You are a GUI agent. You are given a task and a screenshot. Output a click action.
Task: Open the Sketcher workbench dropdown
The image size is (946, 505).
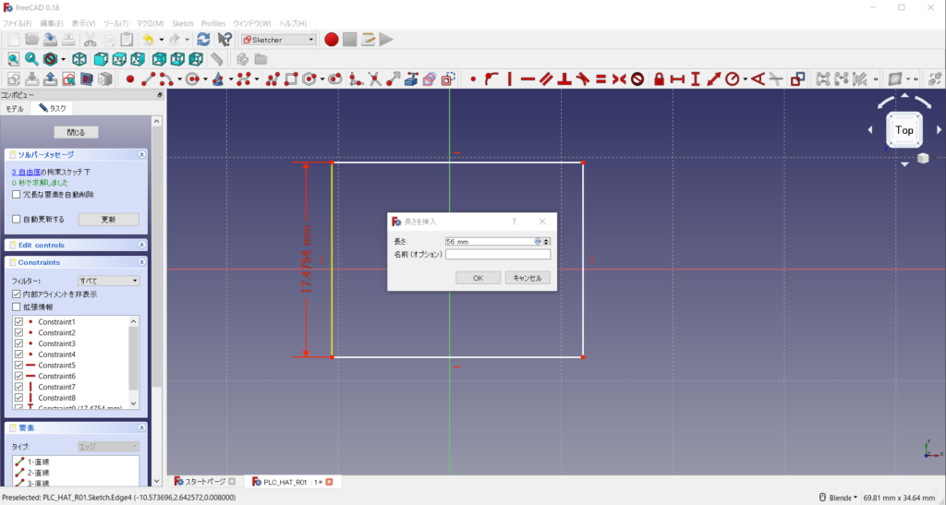click(278, 40)
